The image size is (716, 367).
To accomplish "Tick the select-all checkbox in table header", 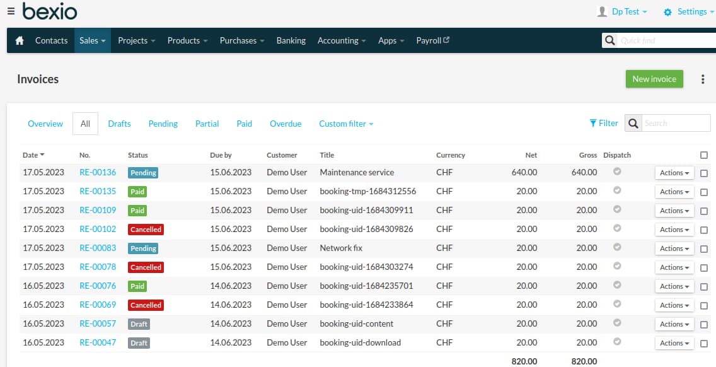I will tap(704, 155).
